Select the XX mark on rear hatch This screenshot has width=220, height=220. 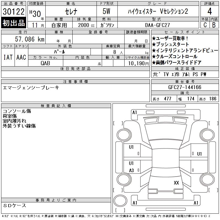[176, 183]
